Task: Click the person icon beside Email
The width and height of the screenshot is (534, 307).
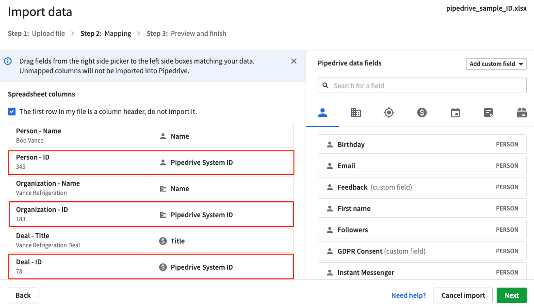Action: click(330, 166)
